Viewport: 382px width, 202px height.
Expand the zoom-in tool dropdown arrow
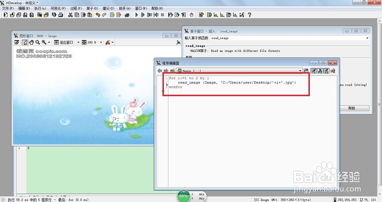point(49,42)
